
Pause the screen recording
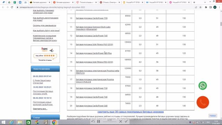click(99, 122)
